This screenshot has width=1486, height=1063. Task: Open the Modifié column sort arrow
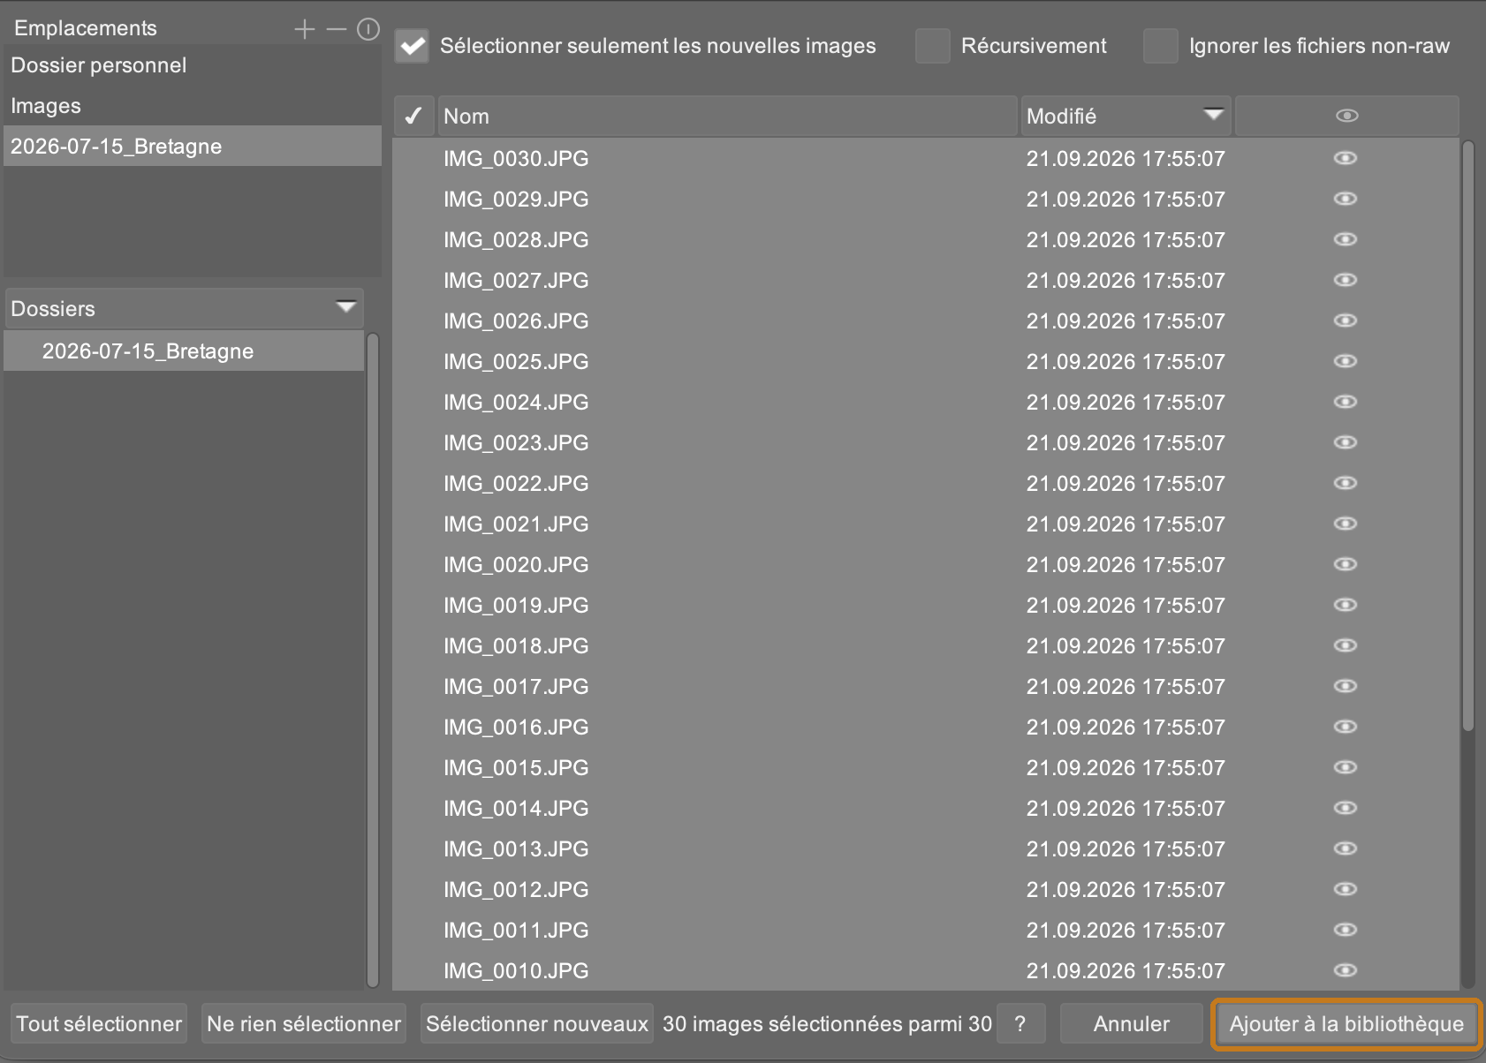pos(1214,114)
